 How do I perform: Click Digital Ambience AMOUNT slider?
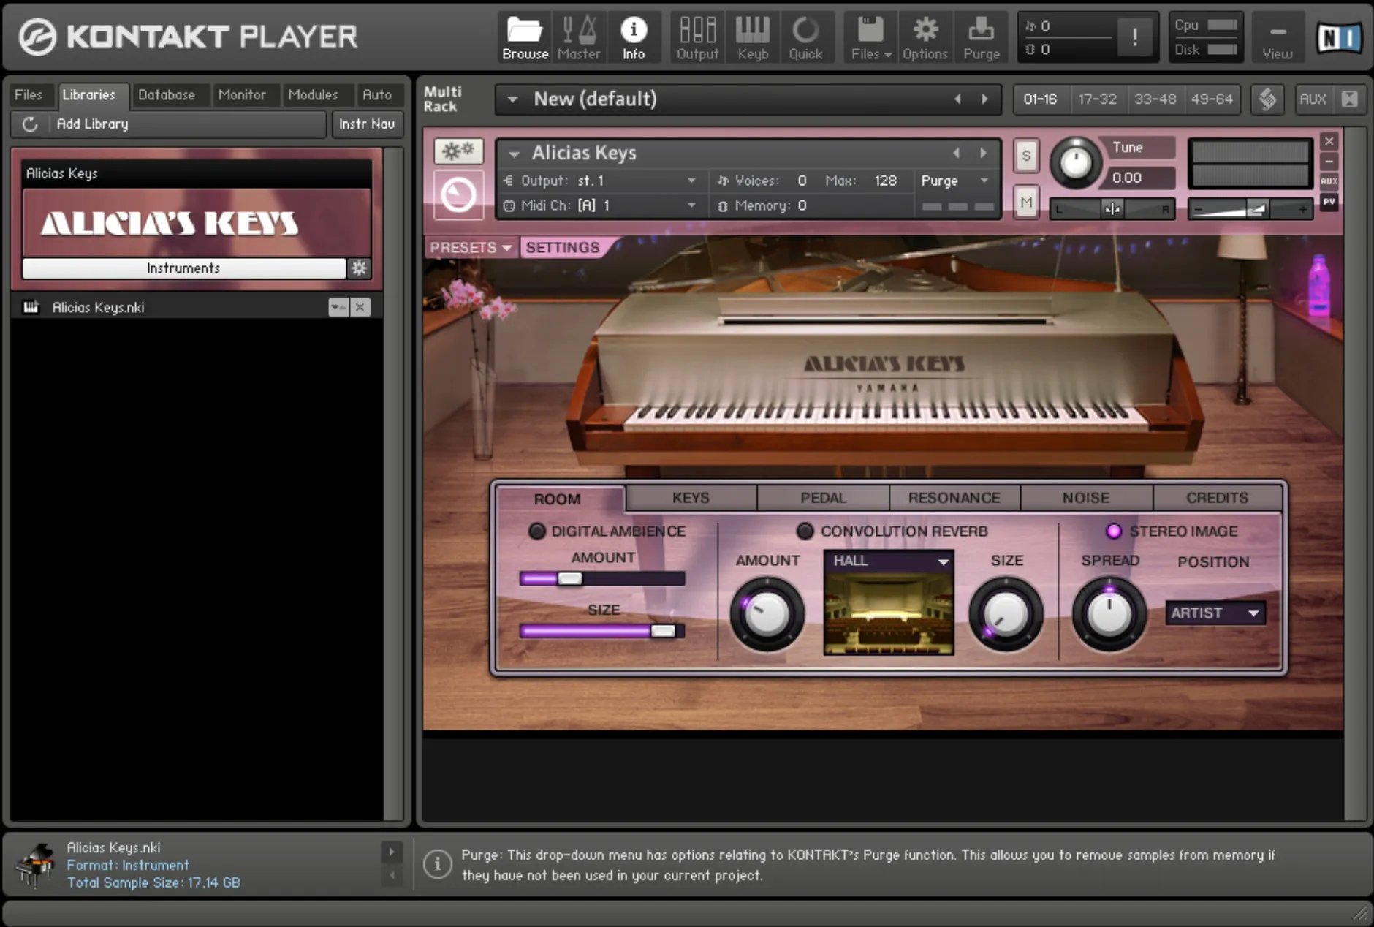602,579
